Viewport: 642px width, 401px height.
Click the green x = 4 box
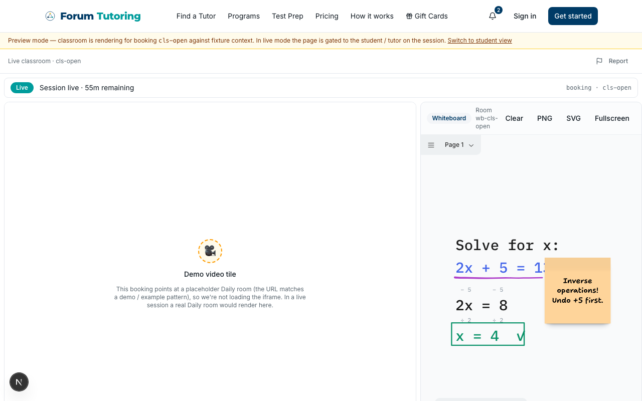(488, 334)
